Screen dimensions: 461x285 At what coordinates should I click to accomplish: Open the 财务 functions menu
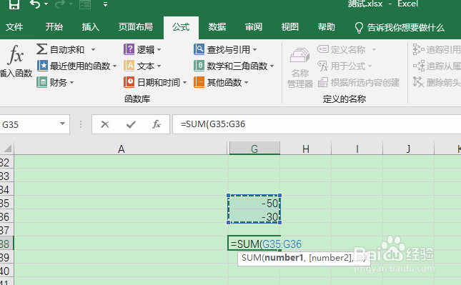coord(55,82)
